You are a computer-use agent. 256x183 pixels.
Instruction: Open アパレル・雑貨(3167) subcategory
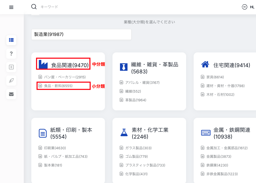coord(142,82)
